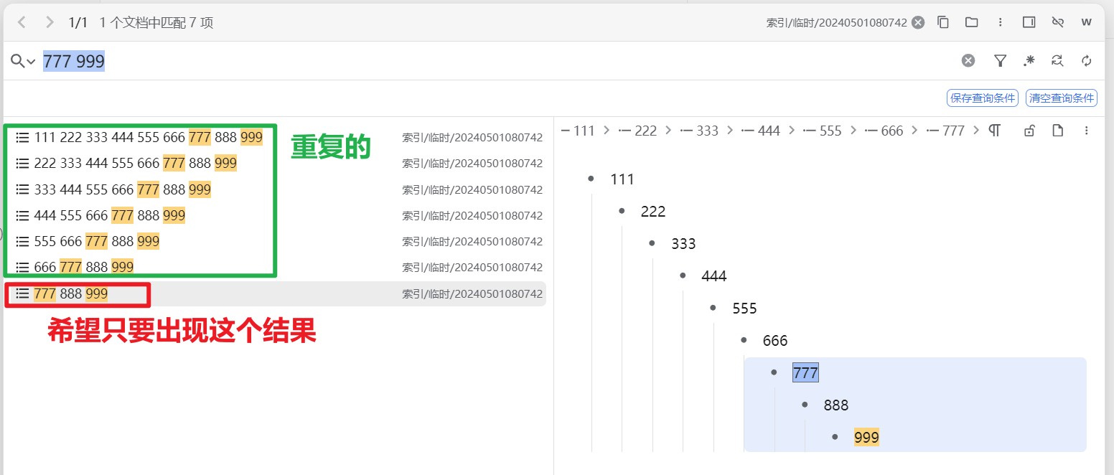This screenshot has height=475, width=1114.
Task: Click breadcrumb item 777
Action: pos(946,131)
